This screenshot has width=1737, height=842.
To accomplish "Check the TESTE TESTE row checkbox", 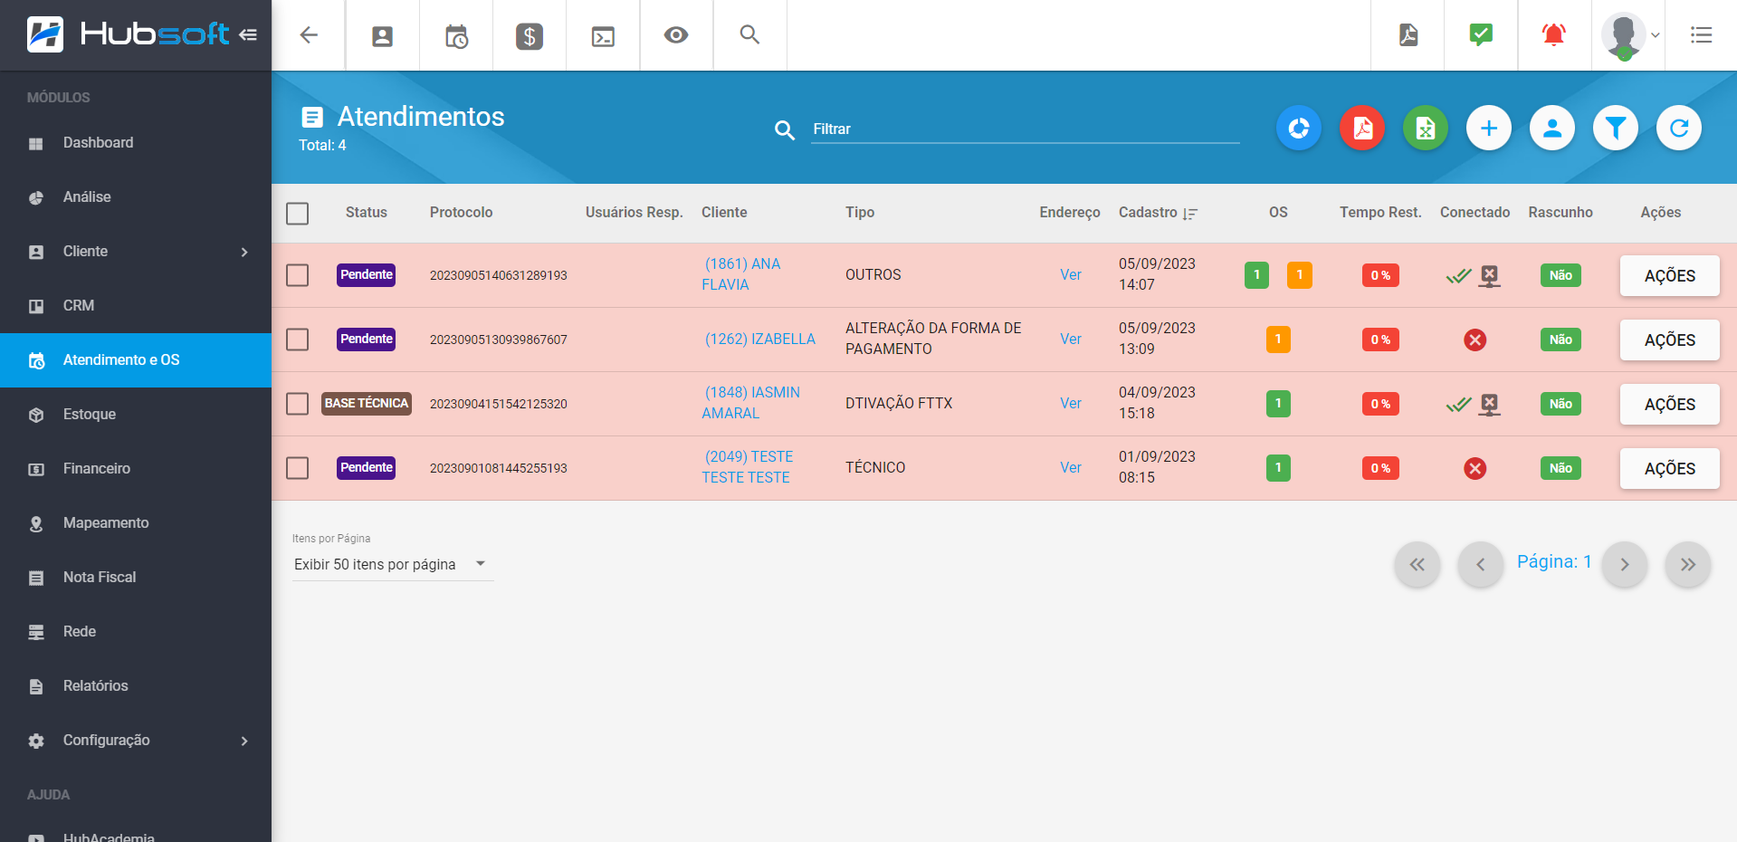I will click(x=297, y=468).
